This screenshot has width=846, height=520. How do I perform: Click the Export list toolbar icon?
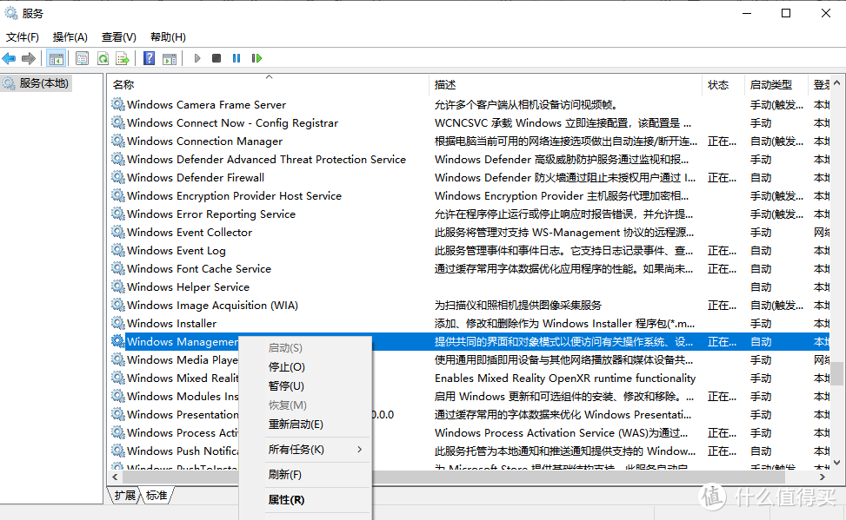point(123,58)
